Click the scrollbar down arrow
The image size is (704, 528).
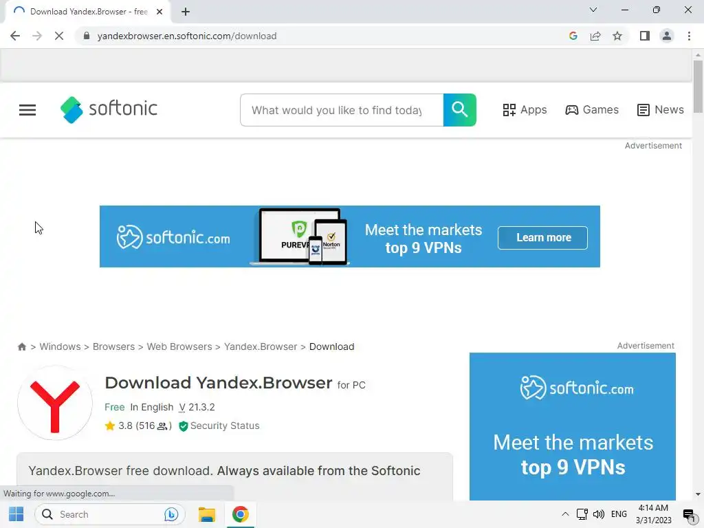pyautogui.click(x=698, y=494)
